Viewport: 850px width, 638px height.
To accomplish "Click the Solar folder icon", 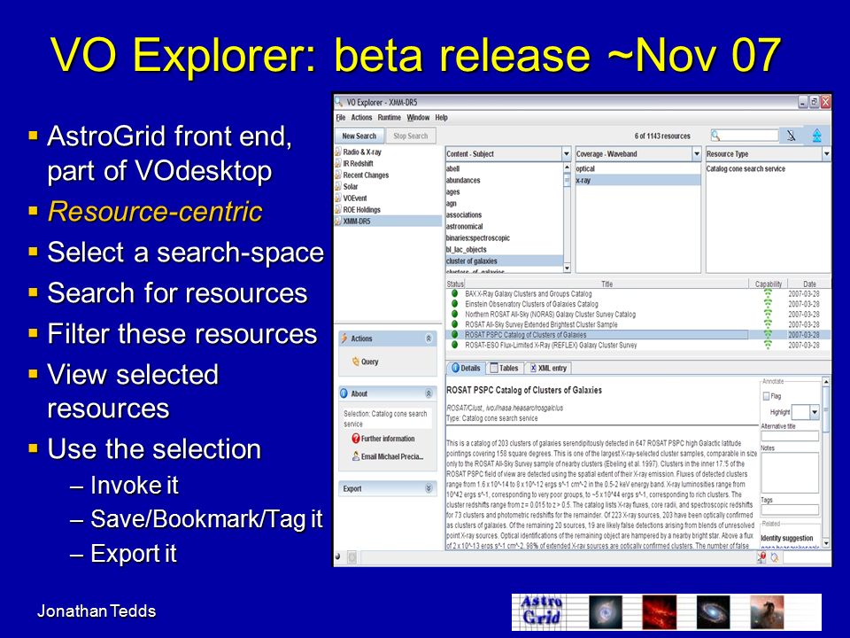I will 337,186.
